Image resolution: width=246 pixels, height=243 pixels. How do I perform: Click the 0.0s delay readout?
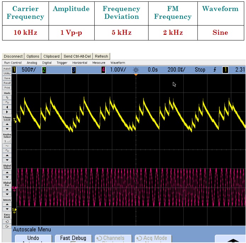(153, 70)
